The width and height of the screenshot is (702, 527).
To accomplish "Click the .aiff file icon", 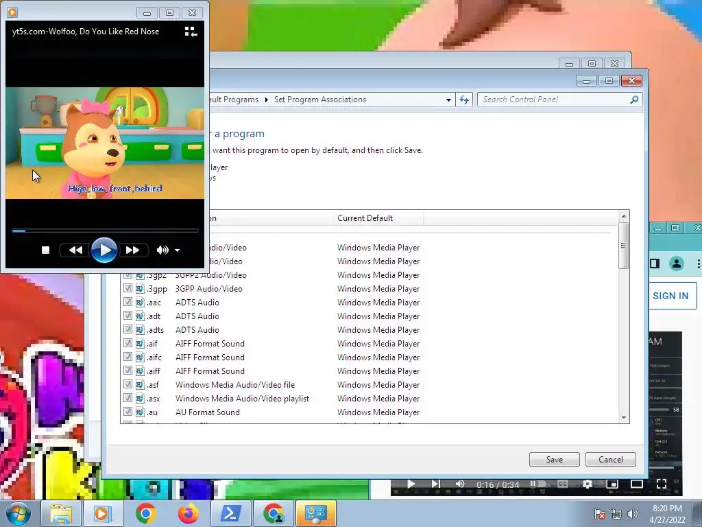I will pyautogui.click(x=140, y=371).
